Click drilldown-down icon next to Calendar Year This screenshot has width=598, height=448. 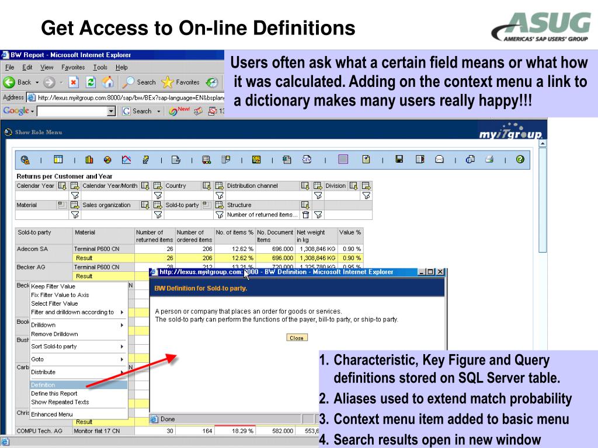(62, 186)
